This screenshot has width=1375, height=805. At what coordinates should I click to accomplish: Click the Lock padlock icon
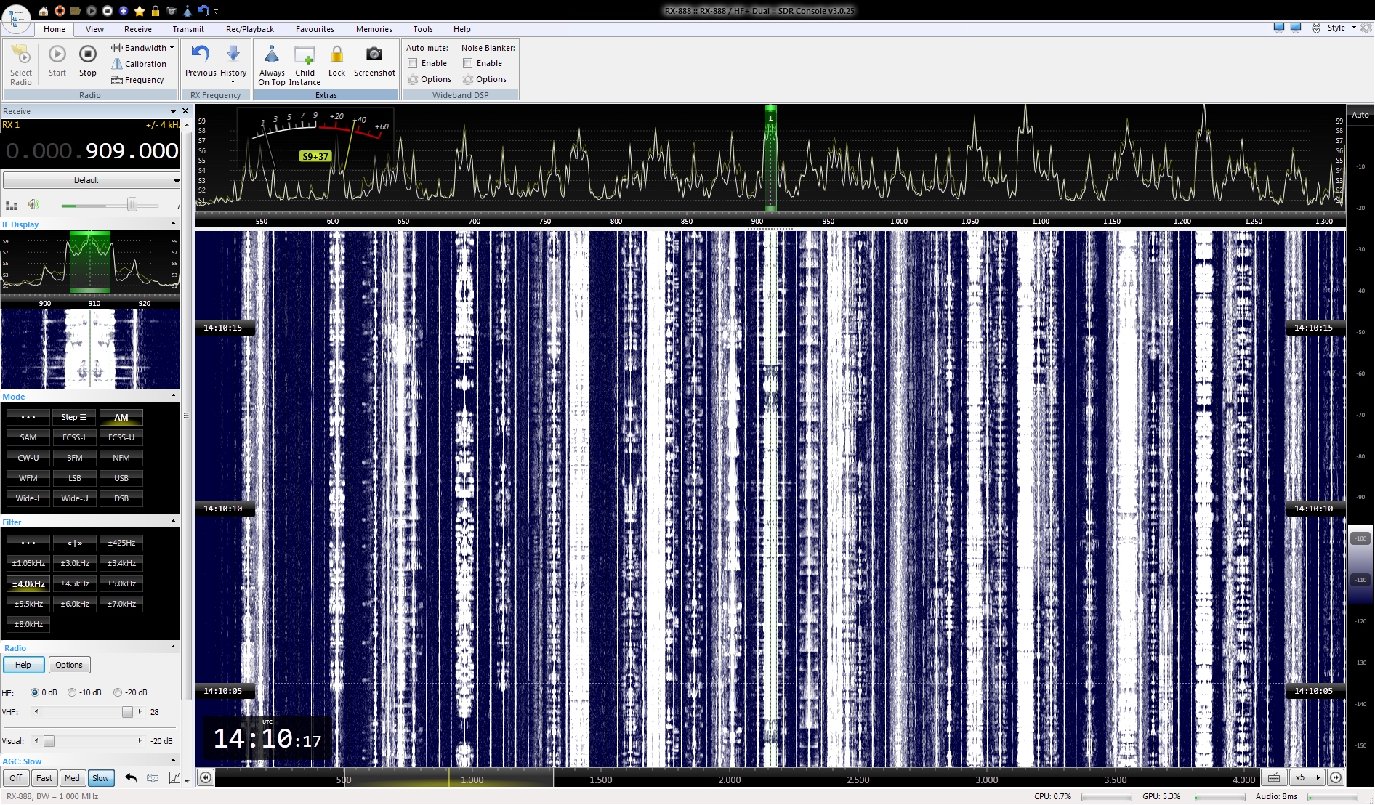click(x=336, y=55)
